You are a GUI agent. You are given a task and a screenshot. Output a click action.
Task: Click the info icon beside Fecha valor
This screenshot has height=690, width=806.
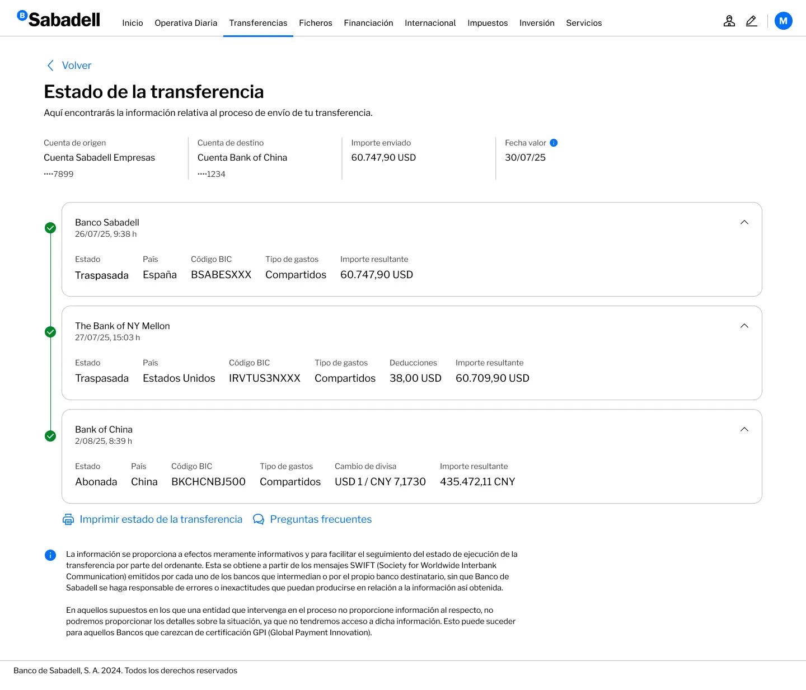(x=554, y=143)
